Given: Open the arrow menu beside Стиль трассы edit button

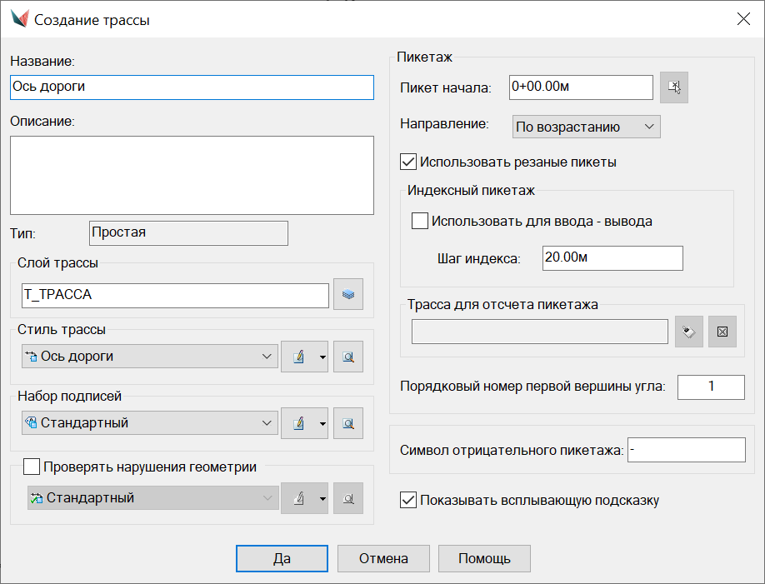Looking at the screenshot, I should (321, 357).
